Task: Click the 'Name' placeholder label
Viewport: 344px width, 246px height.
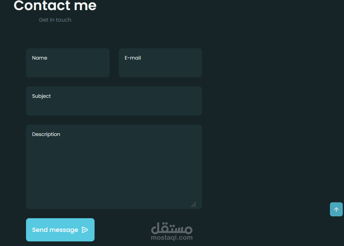Action: pyautogui.click(x=40, y=58)
